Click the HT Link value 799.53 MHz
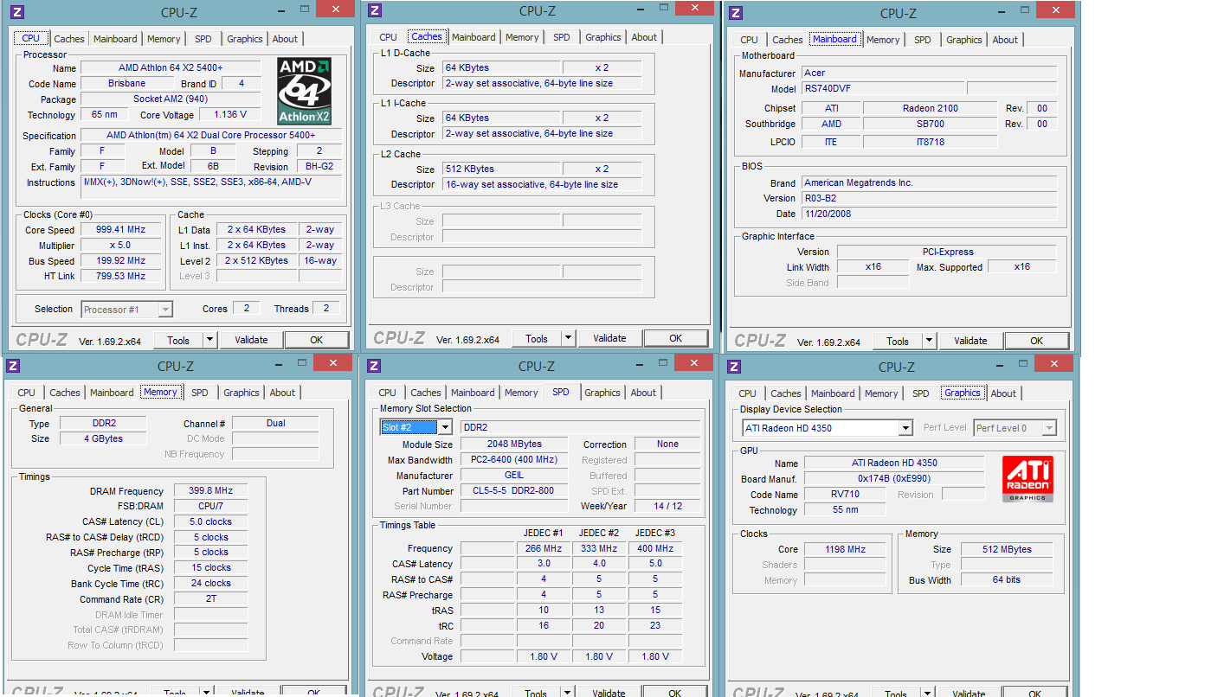This screenshot has width=1224, height=697. (121, 277)
